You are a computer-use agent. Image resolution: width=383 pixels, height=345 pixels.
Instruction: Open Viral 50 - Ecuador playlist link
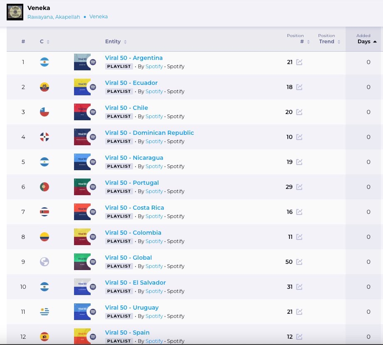(x=131, y=83)
